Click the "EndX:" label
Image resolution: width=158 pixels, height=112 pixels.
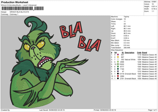(x=113, y=36)
